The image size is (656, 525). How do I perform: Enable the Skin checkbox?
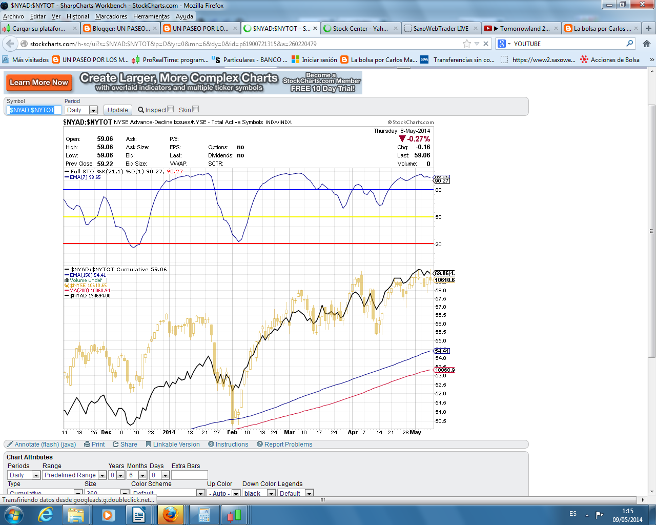point(195,109)
